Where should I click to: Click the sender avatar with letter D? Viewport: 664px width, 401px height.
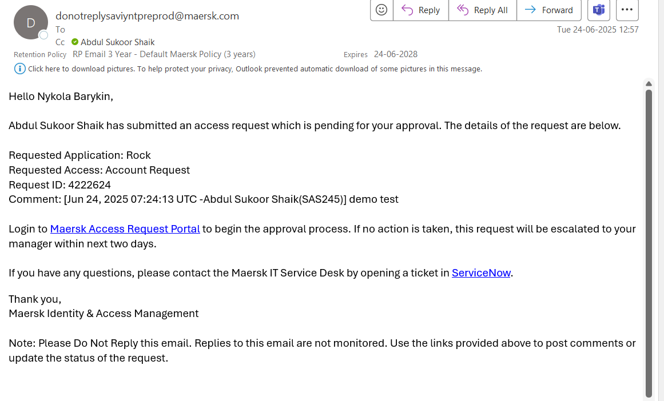tap(30, 22)
